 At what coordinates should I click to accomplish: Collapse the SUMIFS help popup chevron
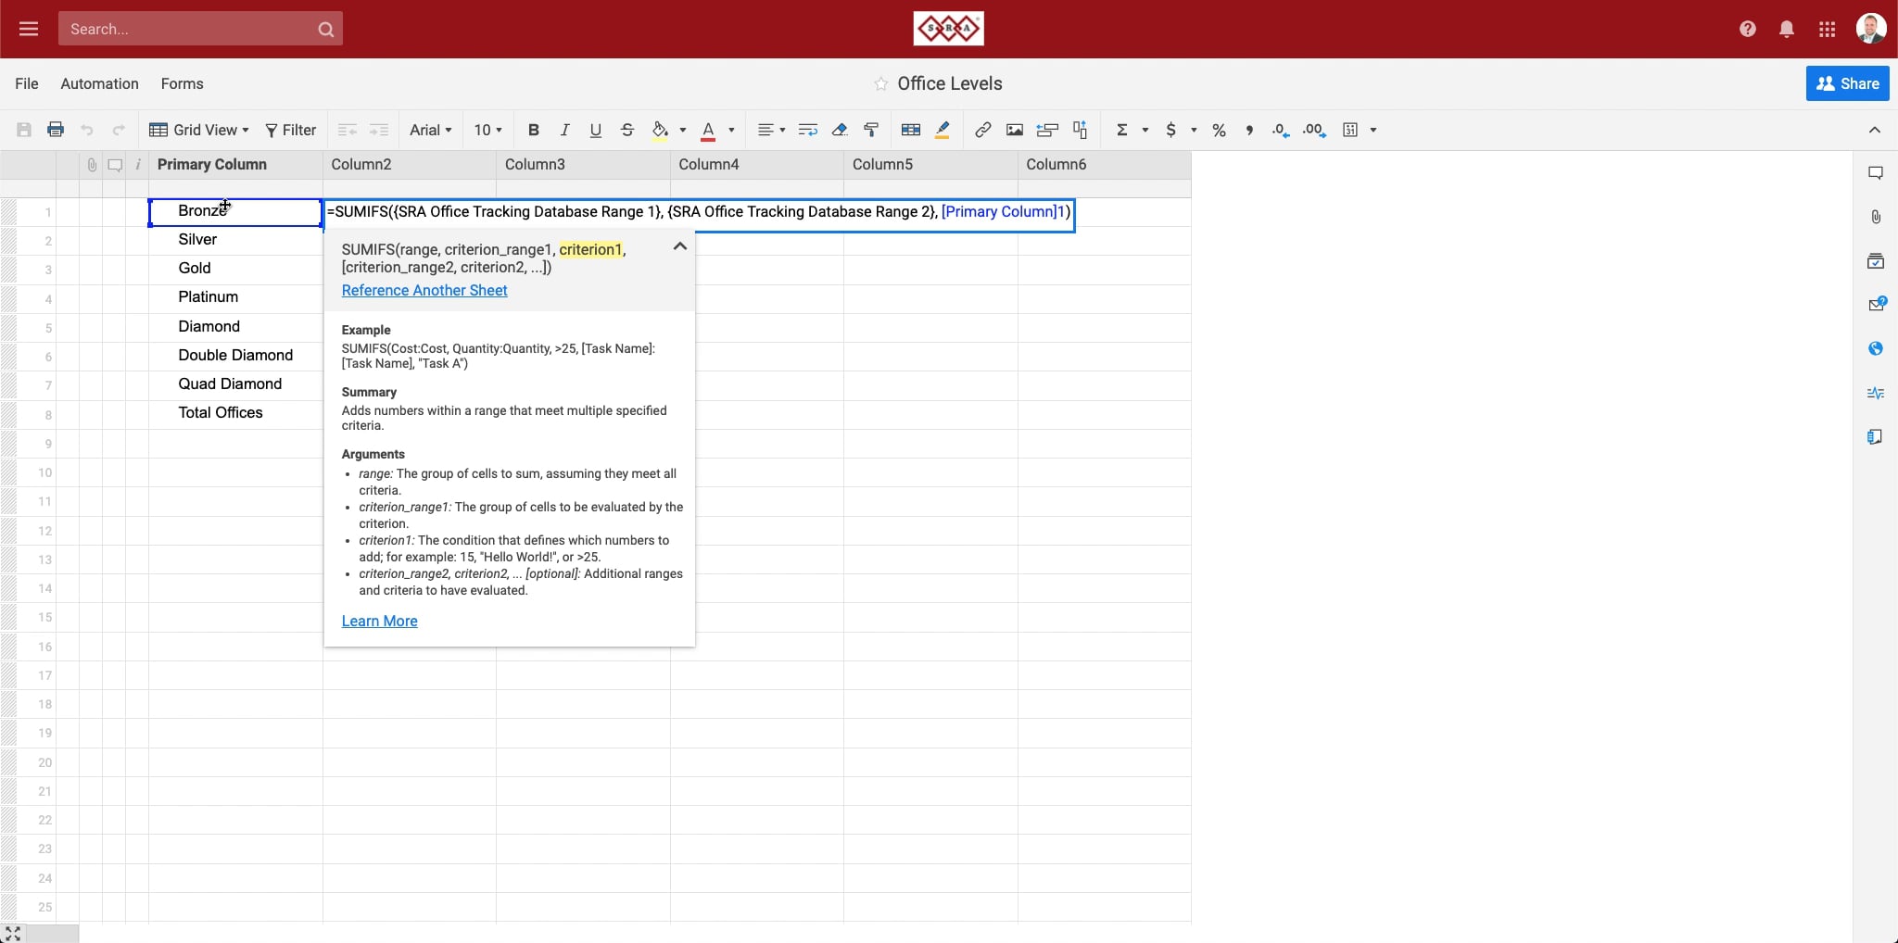pyautogui.click(x=679, y=246)
